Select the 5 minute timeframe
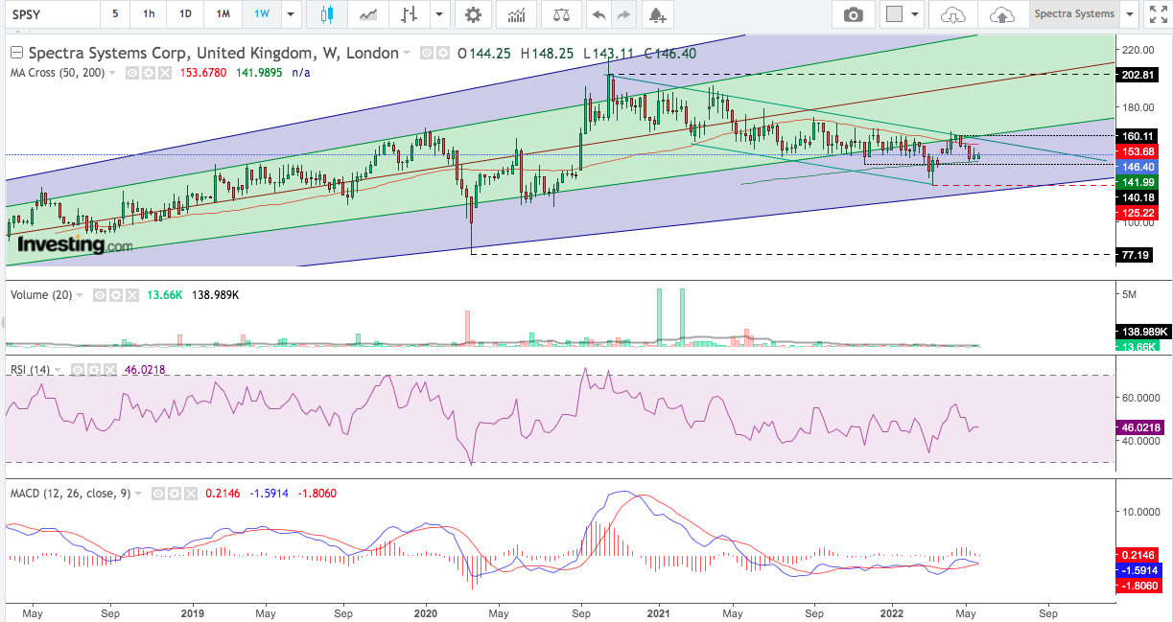 point(115,14)
